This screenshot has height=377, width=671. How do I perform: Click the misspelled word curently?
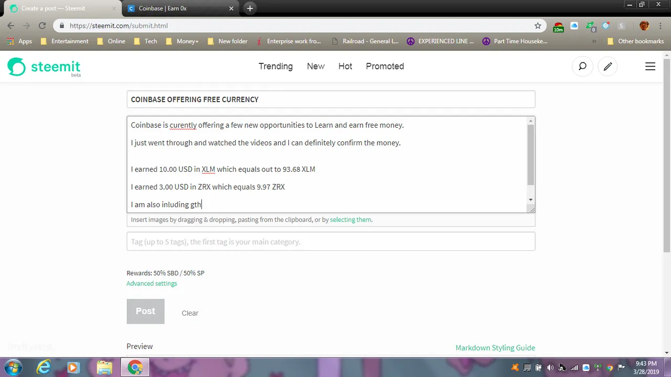click(183, 125)
